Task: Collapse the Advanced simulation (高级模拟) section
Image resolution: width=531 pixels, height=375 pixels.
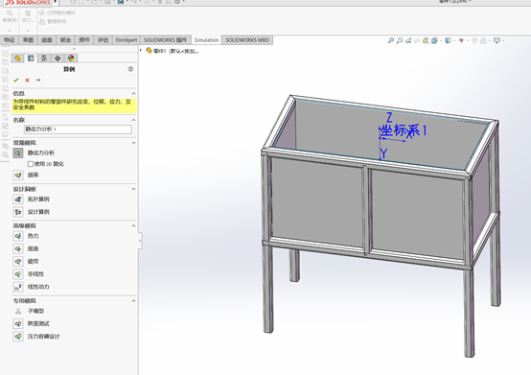Action: [x=134, y=226]
